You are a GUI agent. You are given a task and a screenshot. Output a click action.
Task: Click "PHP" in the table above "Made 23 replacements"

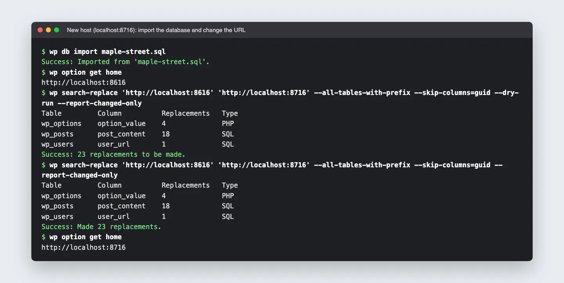tap(228, 196)
